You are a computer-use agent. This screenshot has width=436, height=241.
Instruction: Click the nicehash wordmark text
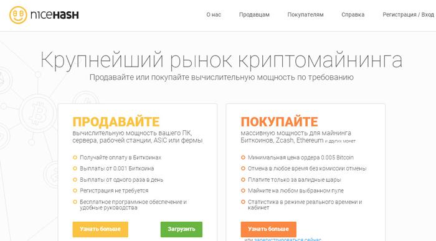pyautogui.click(x=55, y=15)
